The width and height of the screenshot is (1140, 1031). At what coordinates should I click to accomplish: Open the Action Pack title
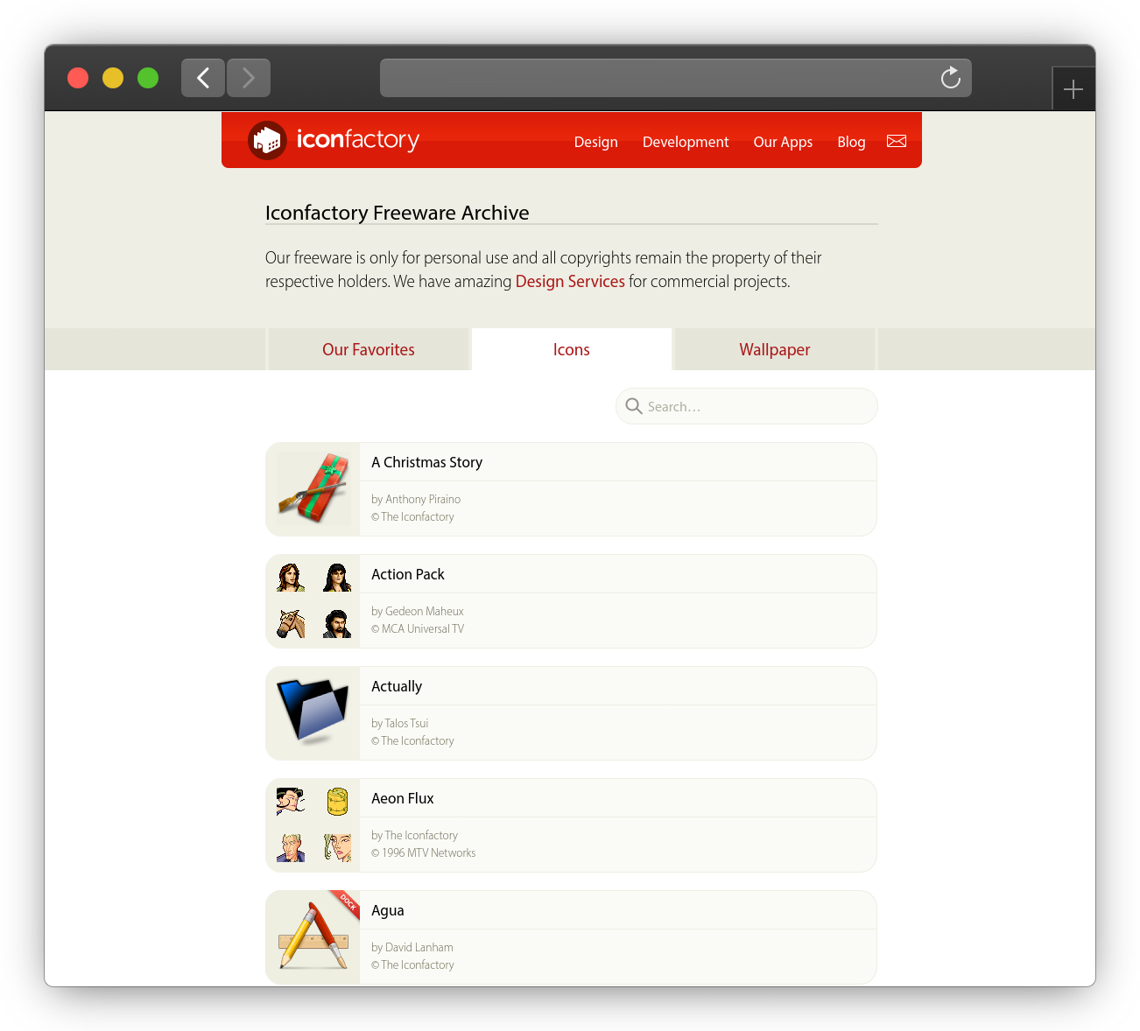[408, 574]
